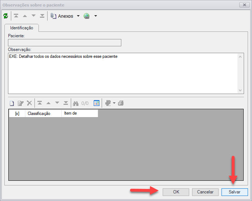Click the Item de column header
The height and width of the screenshot is (201, 252).
click(80, 114)
